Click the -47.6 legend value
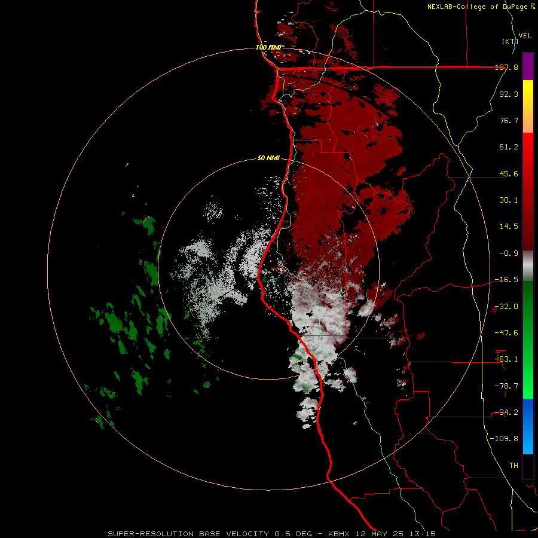This screenshot has height=538, width=538. [506, 333]
